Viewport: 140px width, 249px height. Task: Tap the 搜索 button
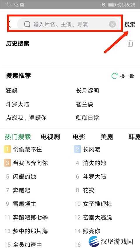tap(130, 24)
